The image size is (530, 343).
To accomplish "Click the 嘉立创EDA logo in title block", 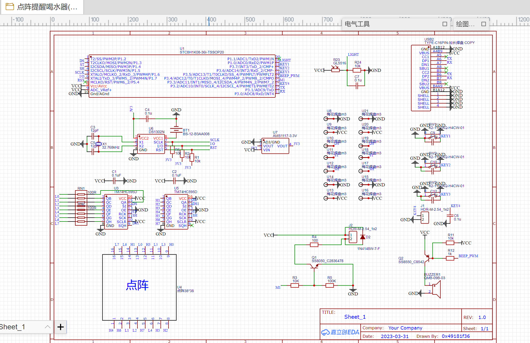I will pyautogui.click(x=340, y=332).
